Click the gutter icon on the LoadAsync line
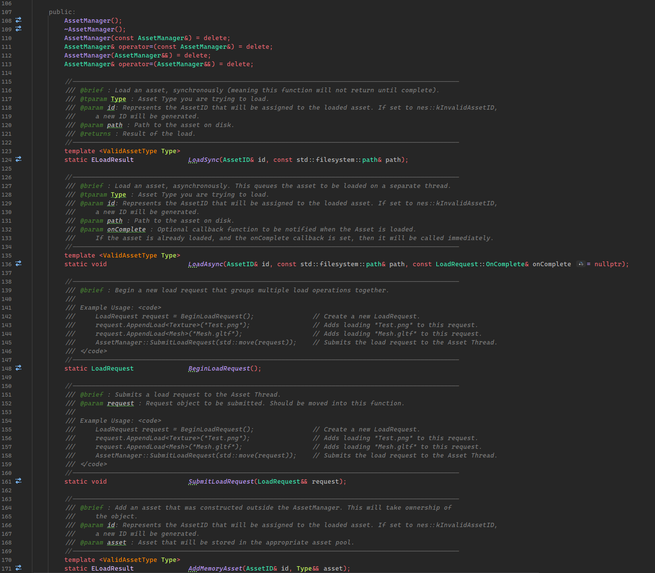Viewport: 655px width, 573px height. point(18,264)
